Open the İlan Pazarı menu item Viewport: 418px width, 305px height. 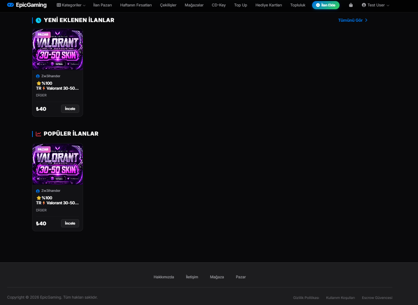(x=102, y=5)
